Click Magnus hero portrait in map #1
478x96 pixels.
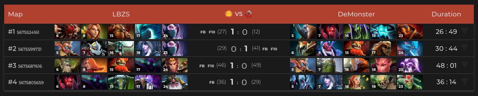(x=303, y=32)
